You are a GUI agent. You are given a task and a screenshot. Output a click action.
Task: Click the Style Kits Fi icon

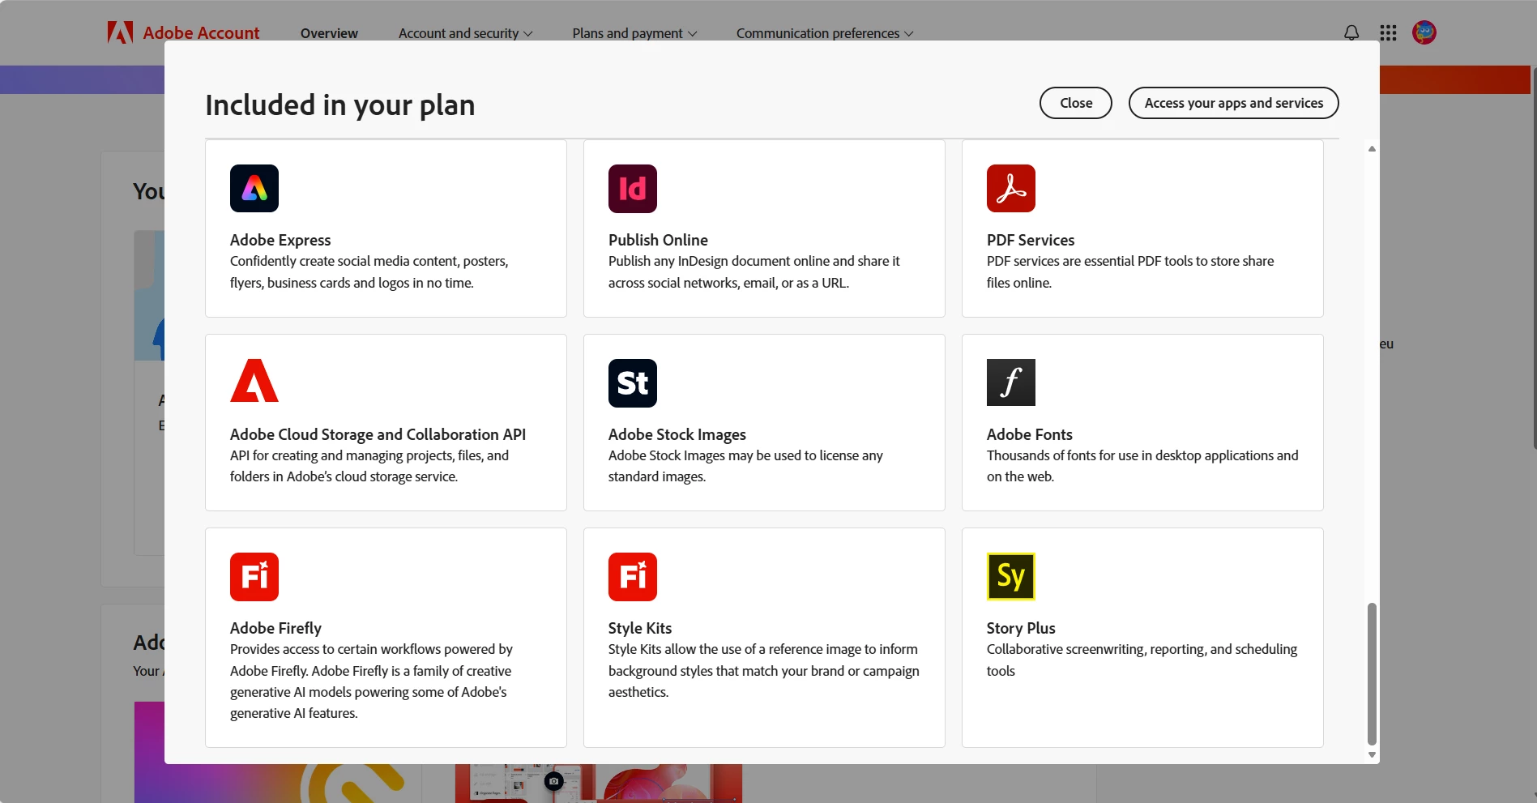[633, 577]
